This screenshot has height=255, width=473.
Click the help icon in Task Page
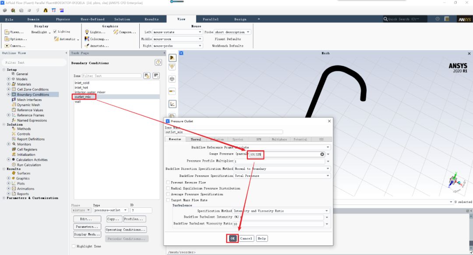158,62
